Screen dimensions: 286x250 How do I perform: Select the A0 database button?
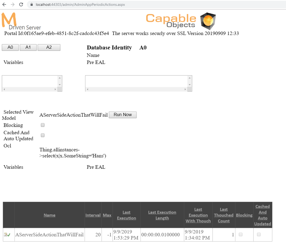[x=10, y=47]
